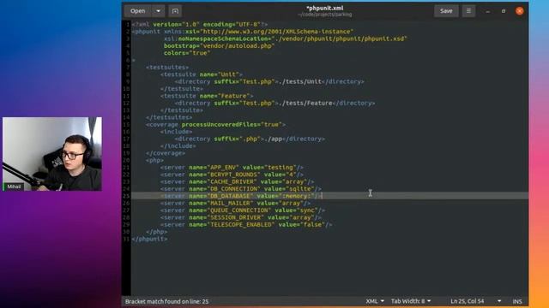Click the ./tests/Unit directory line
Viewport: 549px width, 308px height.
click(x=269, y=82)
